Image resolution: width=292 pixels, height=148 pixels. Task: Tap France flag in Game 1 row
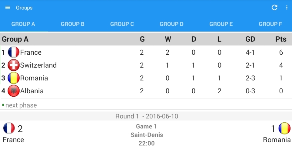(x=9, y=128)
